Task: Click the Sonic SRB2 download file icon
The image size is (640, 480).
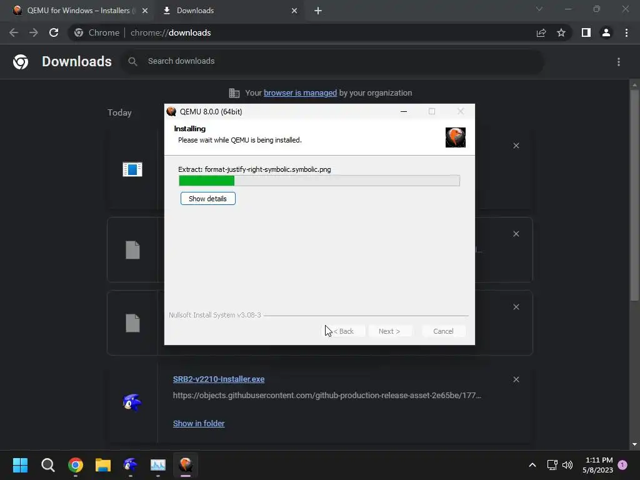Action: coord(132,402)
